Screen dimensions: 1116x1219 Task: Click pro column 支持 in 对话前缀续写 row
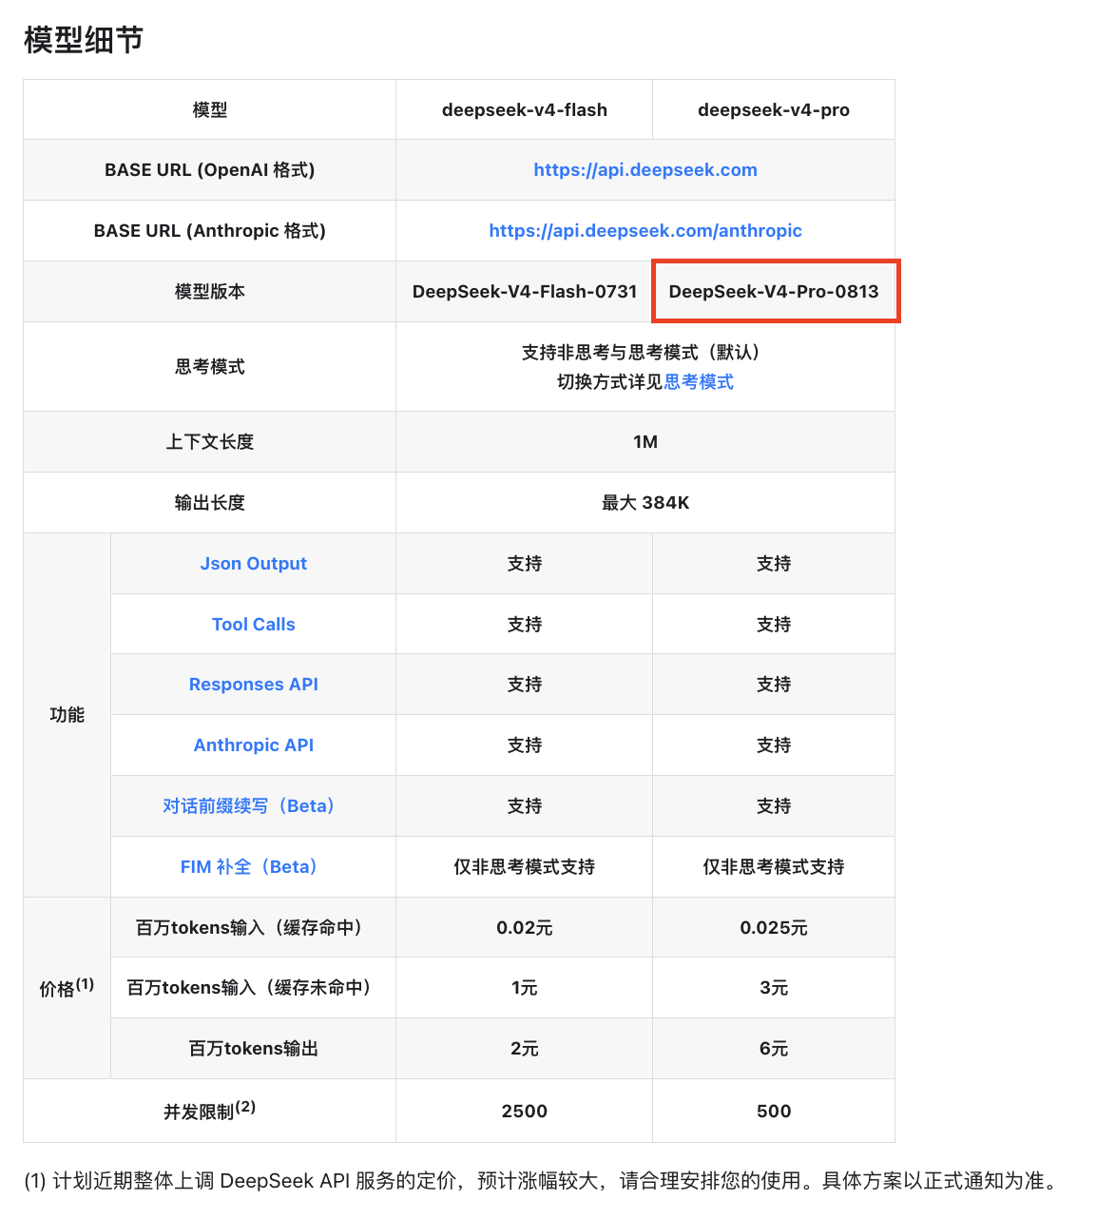[x=774, y=806]
